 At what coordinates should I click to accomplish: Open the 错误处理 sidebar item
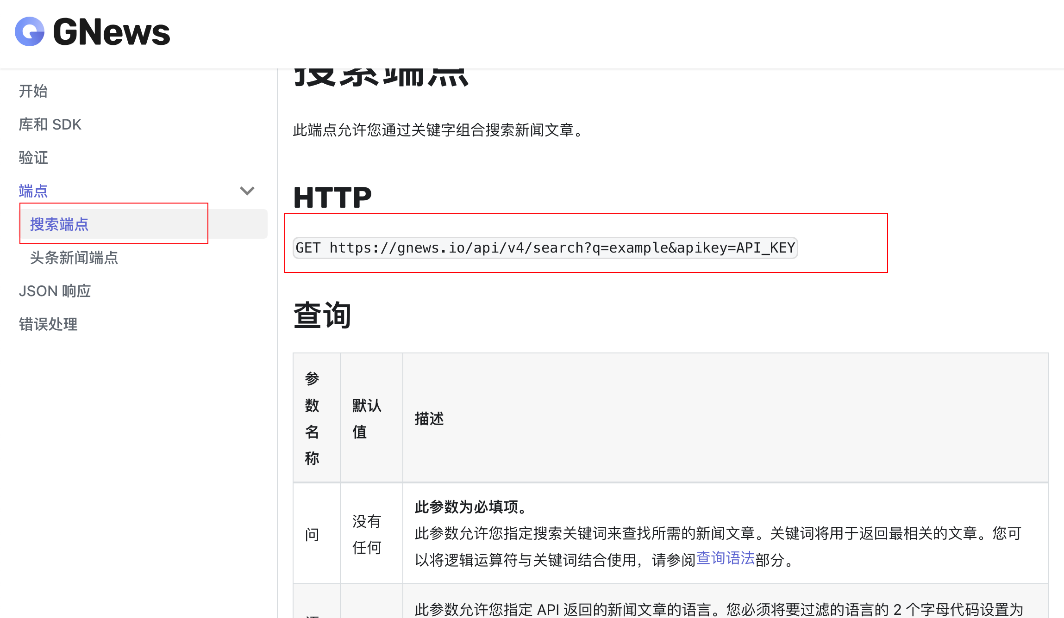48,324
